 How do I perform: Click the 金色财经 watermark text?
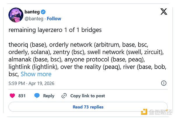click(160, 111)
